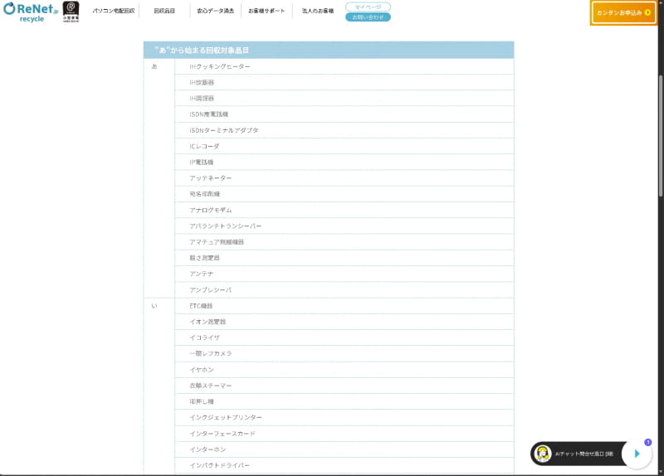Select the インターフェースカード row
664x476 pixels.
344,433
